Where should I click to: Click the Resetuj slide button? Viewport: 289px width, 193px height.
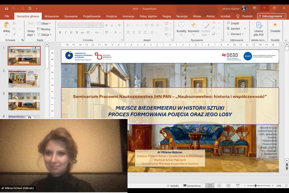(44, 29)
